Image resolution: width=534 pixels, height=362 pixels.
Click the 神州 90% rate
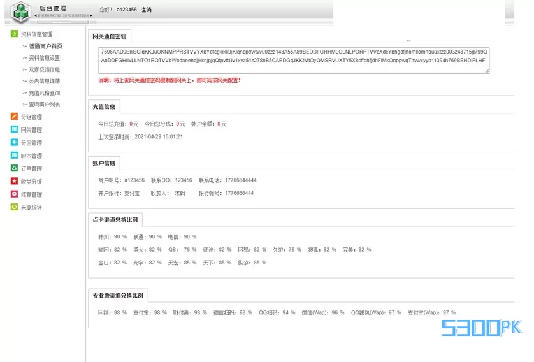(112, 236)
